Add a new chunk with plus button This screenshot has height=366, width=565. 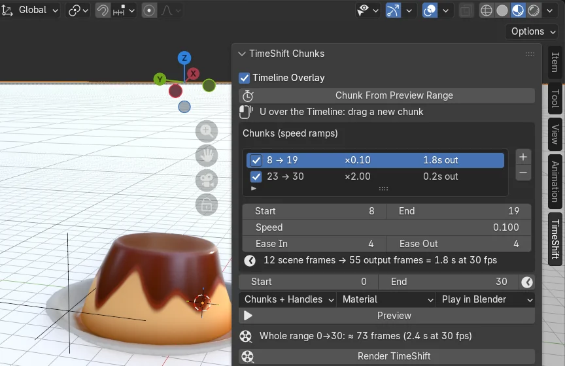(x=523, y=157)
